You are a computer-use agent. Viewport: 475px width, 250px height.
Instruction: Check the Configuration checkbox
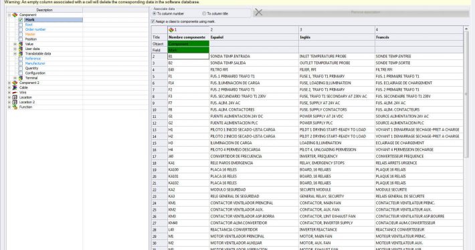click(21, 73)
